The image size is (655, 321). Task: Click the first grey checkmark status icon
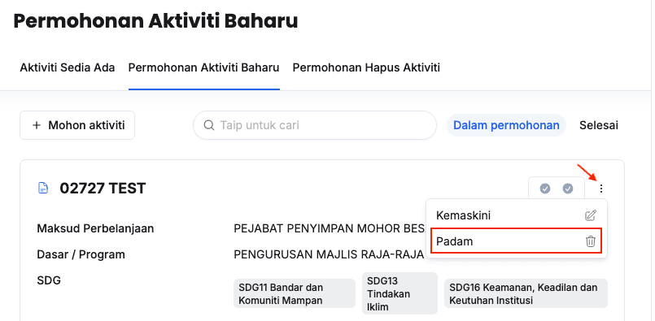(544, 189)
